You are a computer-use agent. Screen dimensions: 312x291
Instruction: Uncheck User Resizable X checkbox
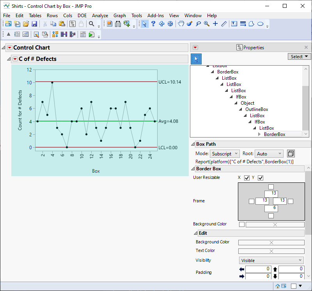(x=246, y=178)
